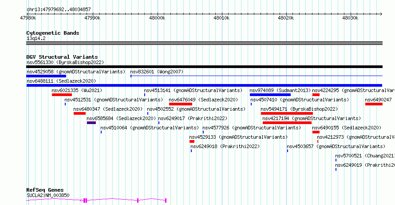Open the nsv832601 (Wong2007) label
This screenshot has width=395, height=205.
157,72
